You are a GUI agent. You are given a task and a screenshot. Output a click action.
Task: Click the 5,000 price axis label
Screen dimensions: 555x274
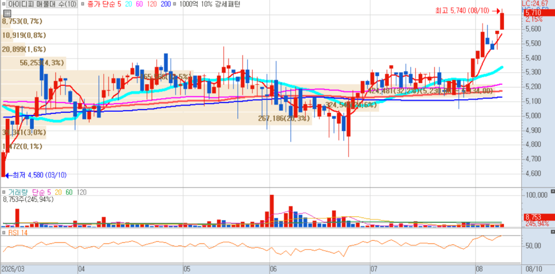click(x=533, y=115)
